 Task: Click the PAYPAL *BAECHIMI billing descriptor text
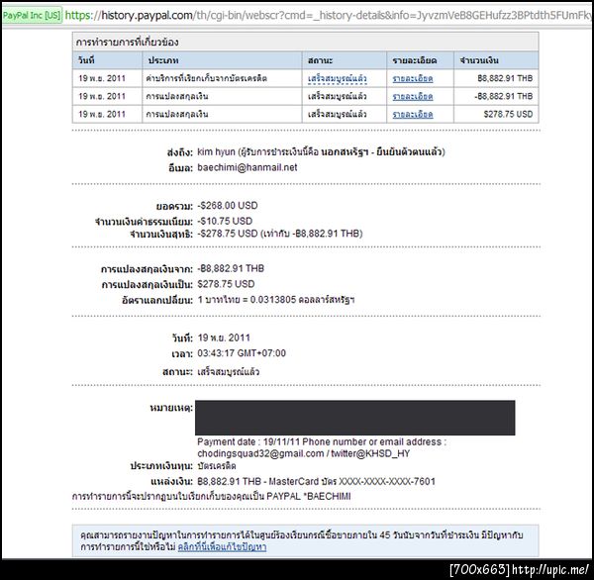click(309, 496)
